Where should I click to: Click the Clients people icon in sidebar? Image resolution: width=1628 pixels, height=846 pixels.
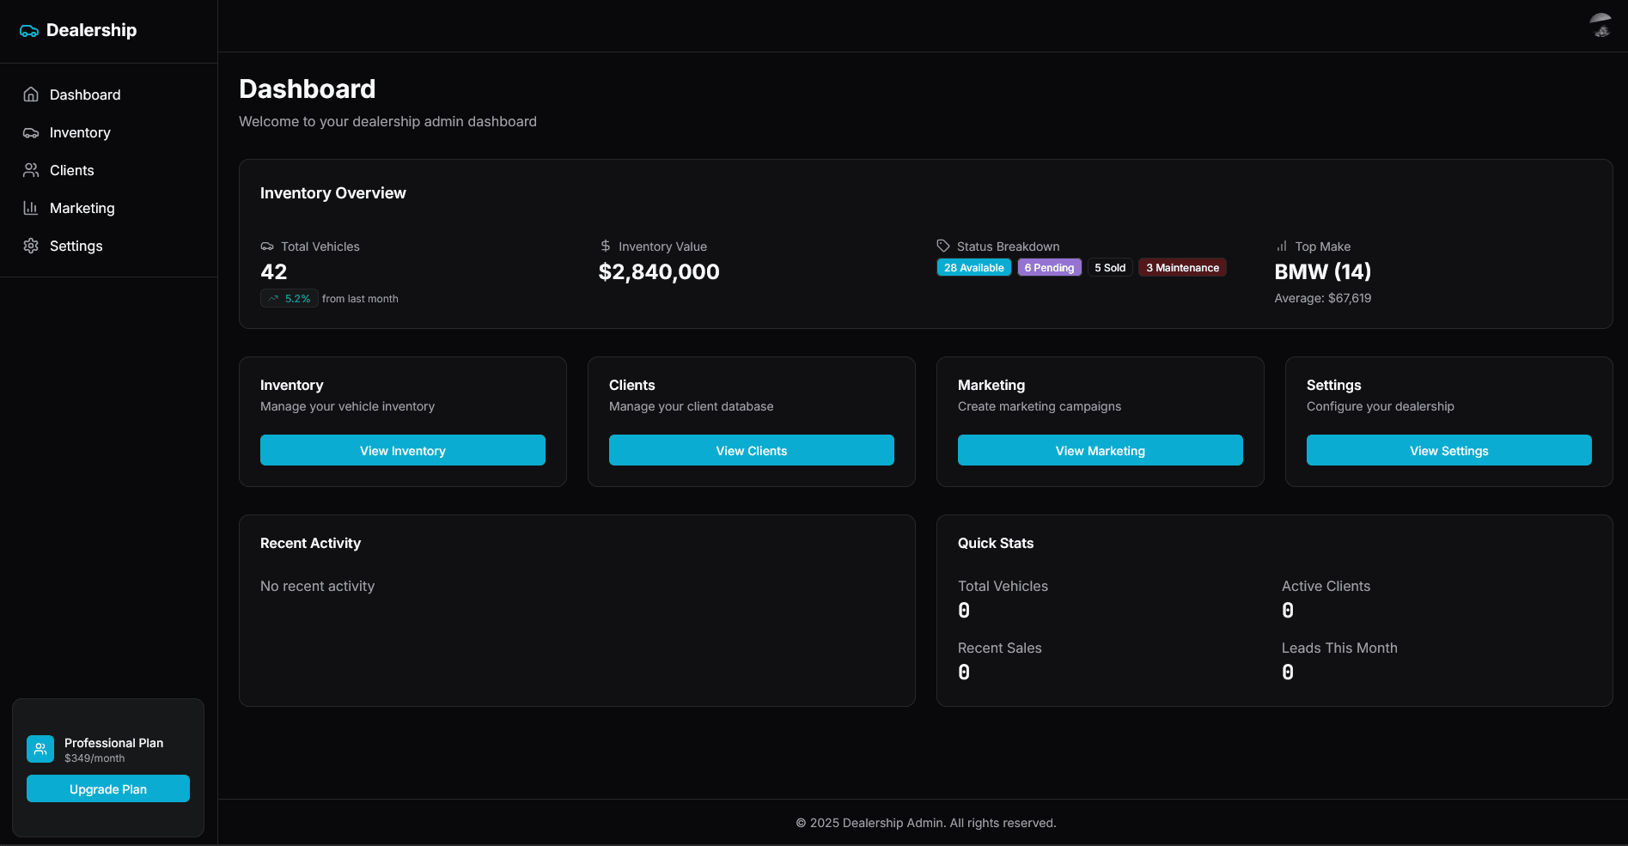click(x=31, y=170)
